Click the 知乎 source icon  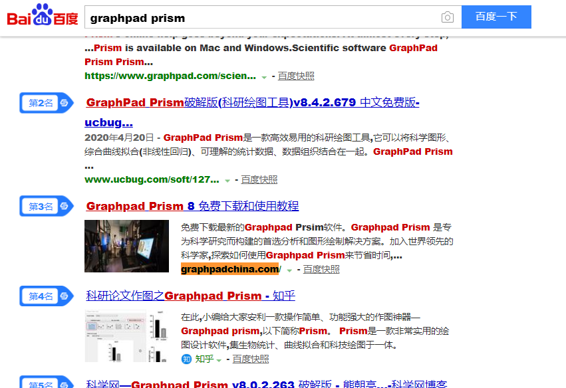186,359
